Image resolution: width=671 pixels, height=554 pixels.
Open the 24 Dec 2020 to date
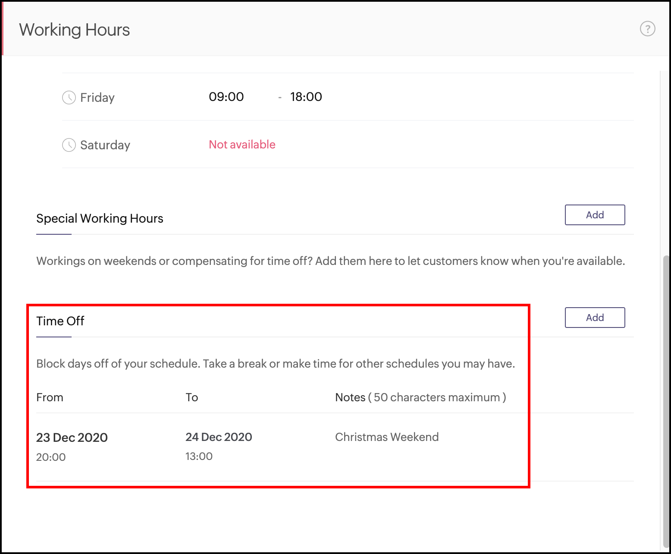(x=219, y=437)
